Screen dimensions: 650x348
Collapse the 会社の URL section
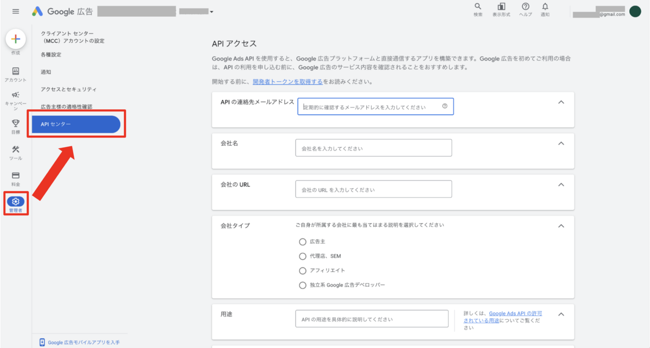coord(561,185)
